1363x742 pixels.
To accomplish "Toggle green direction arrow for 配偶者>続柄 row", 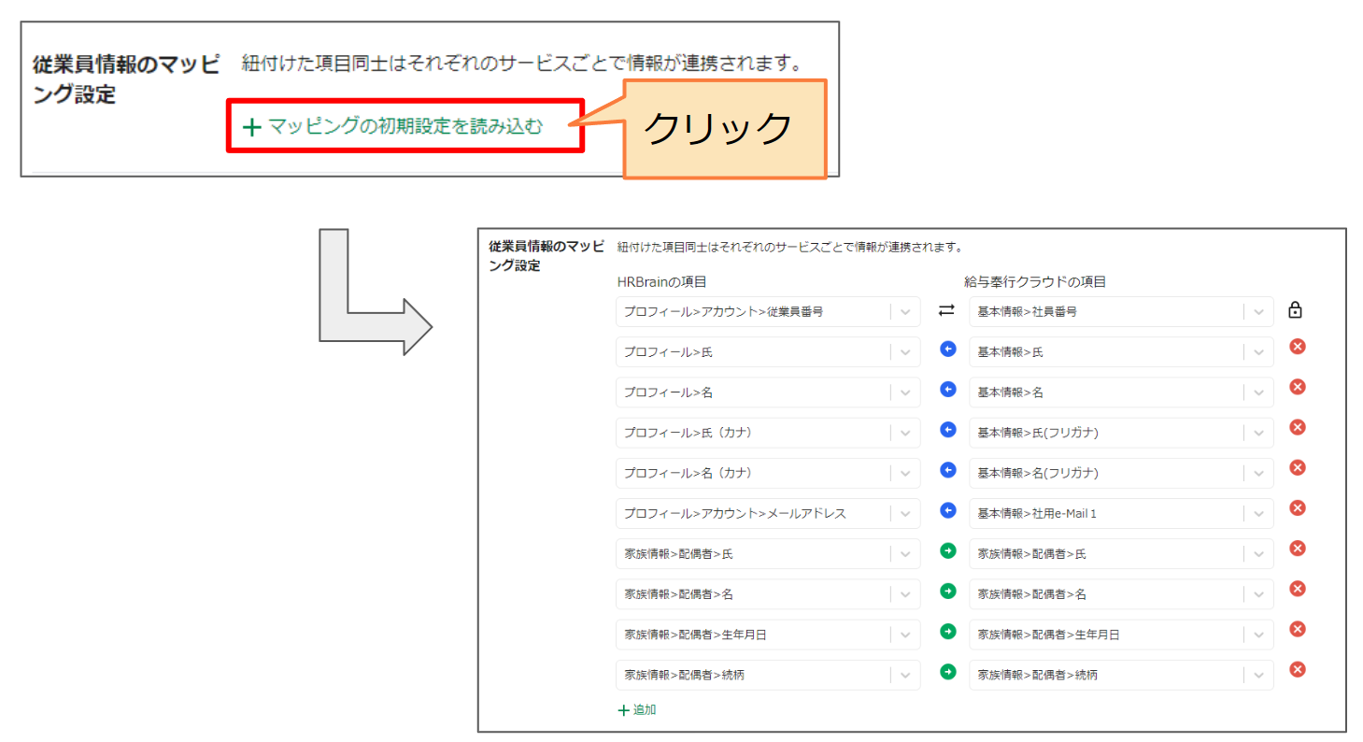I will 948,672.
